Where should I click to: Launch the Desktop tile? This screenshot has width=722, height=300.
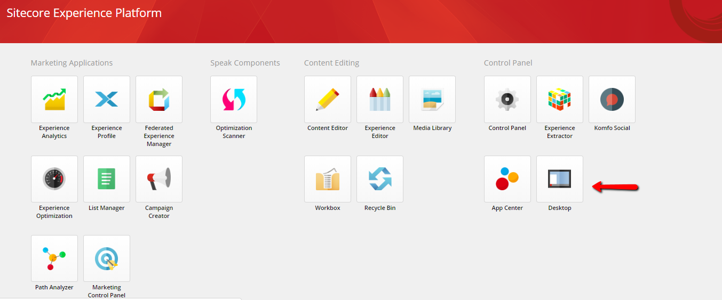(x=560, y=179)
